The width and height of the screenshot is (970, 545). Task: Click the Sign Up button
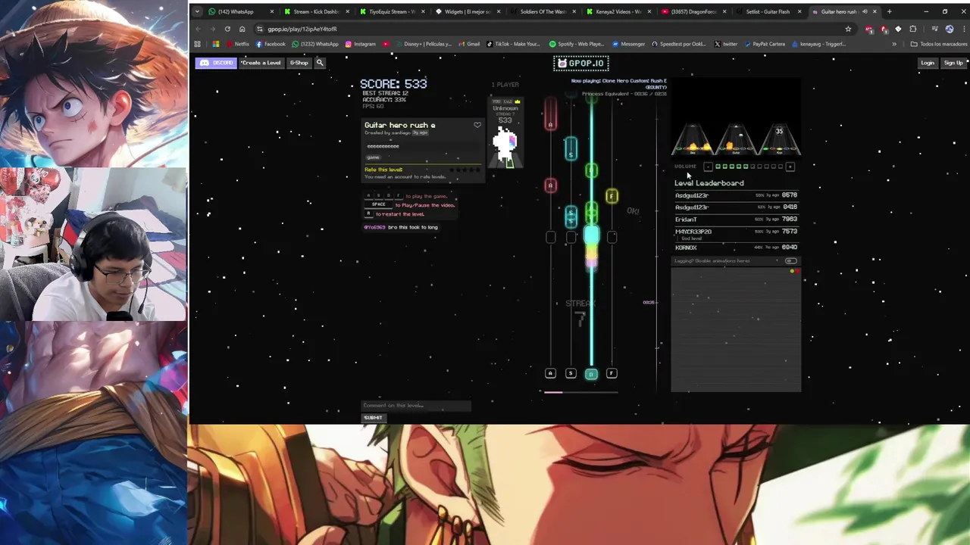pyautogui.click(x=953, y=63)
